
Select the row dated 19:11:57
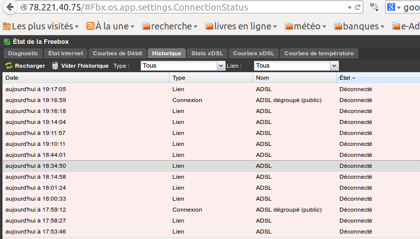click(211, 133)
